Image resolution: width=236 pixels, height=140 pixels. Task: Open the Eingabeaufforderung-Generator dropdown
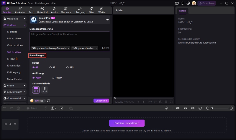point(50,48)
